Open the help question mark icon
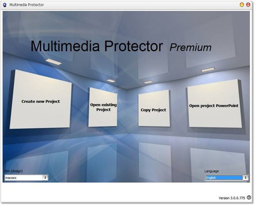Viewport: 256px width, 207px height. [249, 198]
